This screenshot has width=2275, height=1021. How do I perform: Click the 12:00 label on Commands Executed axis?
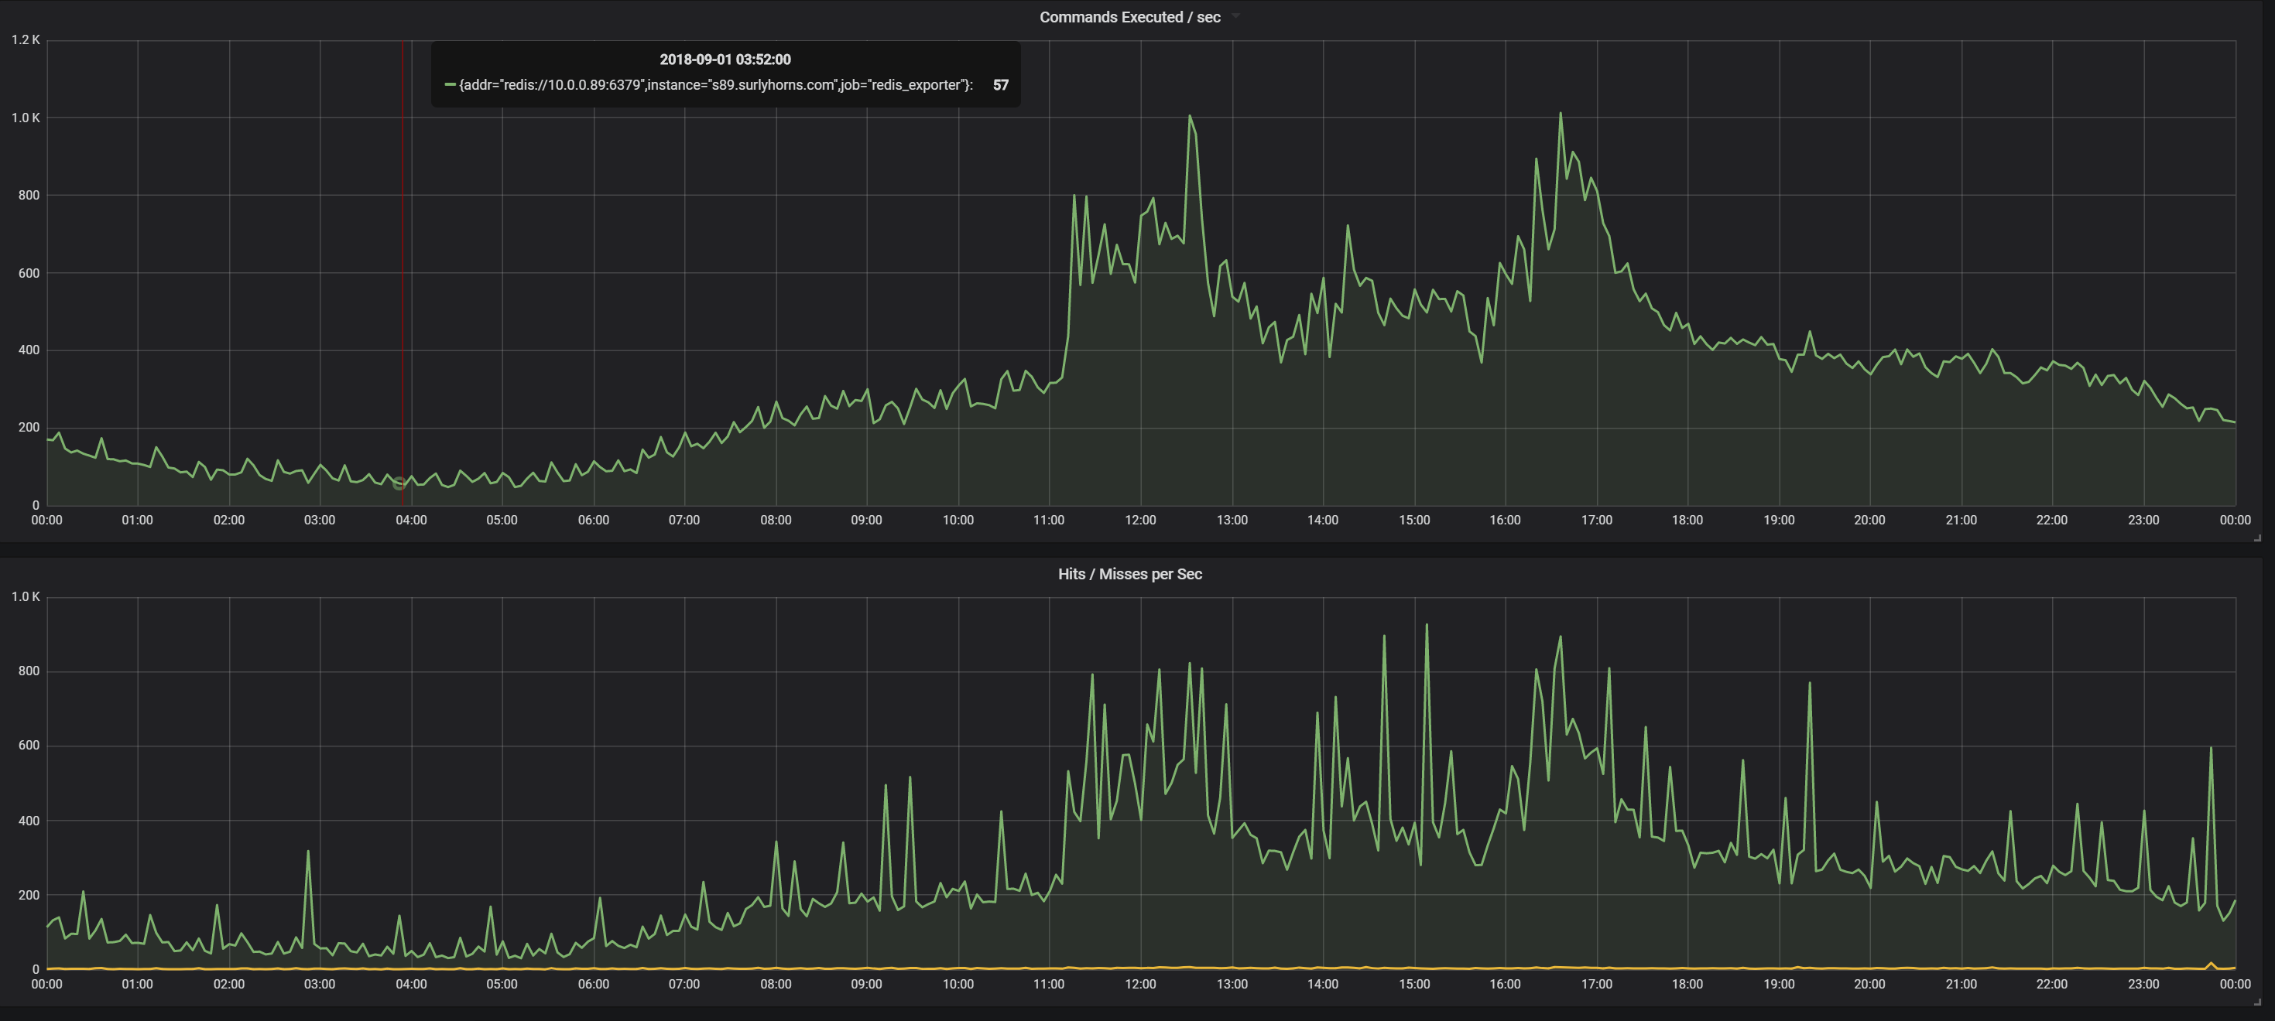tap(1140, 520)
